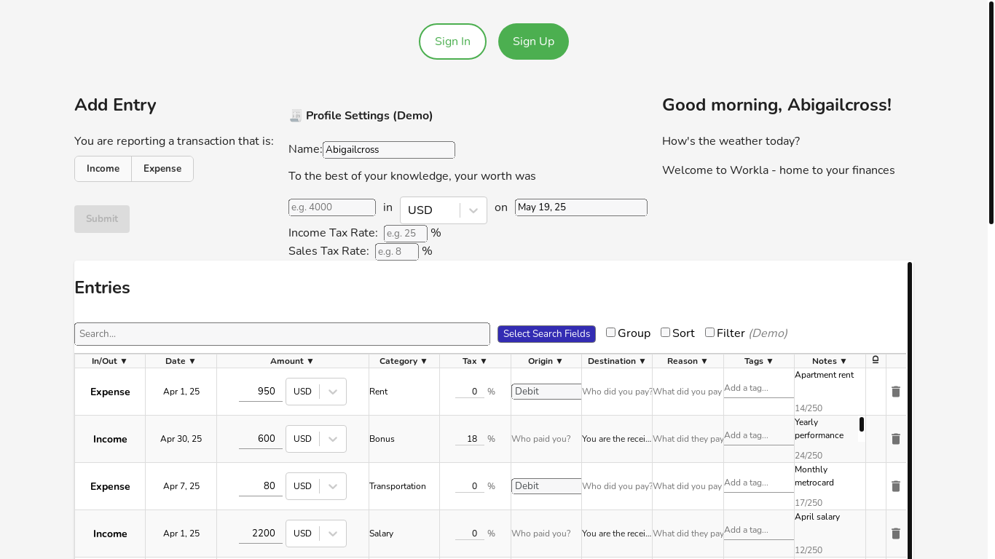Click the Yearly performance notes scrollbar
995x559 pixels.
[862, 424]
